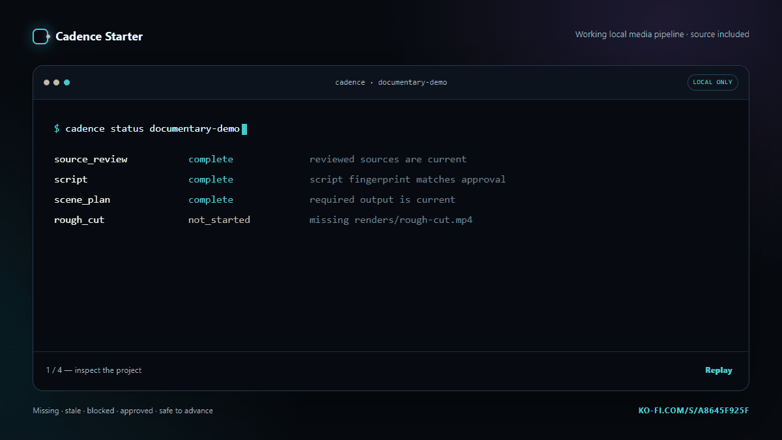Click the Replay button

coord(718,370)
